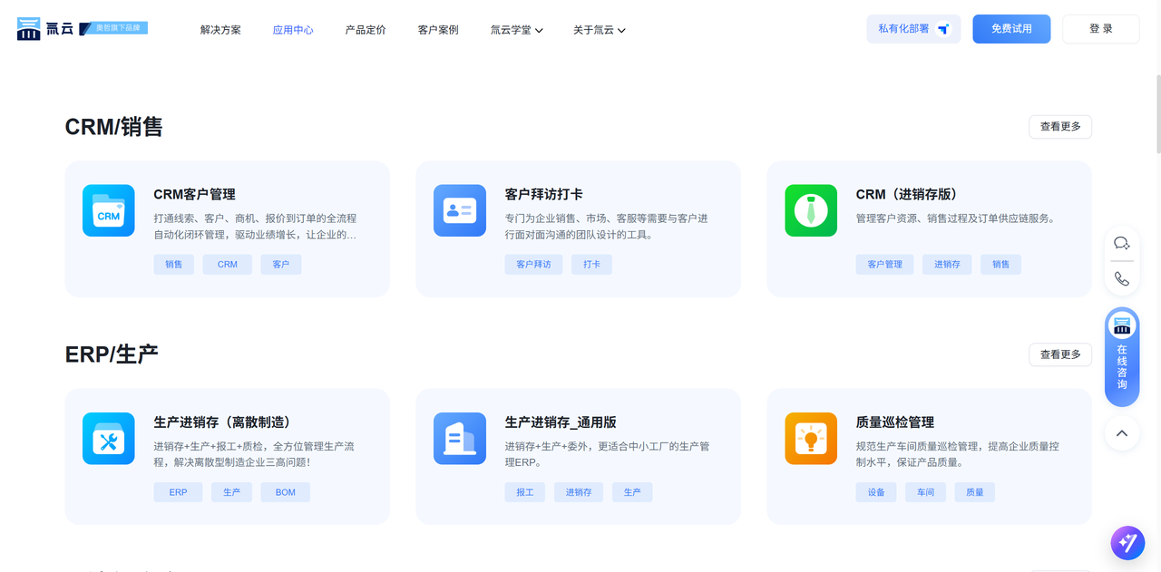Open the chat message icon on right sidebar
The image size is (1161, 572).
[1122, 243]
